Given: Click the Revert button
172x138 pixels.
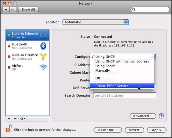Looking at the screenshot, I should [134, 130].
